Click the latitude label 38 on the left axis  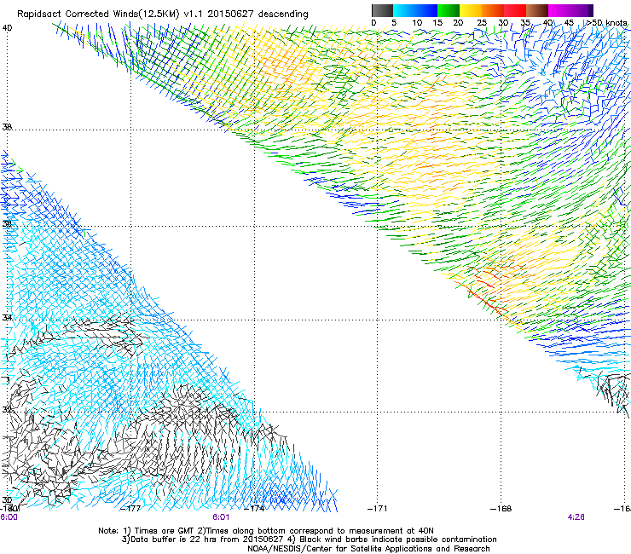pos(7,127)
